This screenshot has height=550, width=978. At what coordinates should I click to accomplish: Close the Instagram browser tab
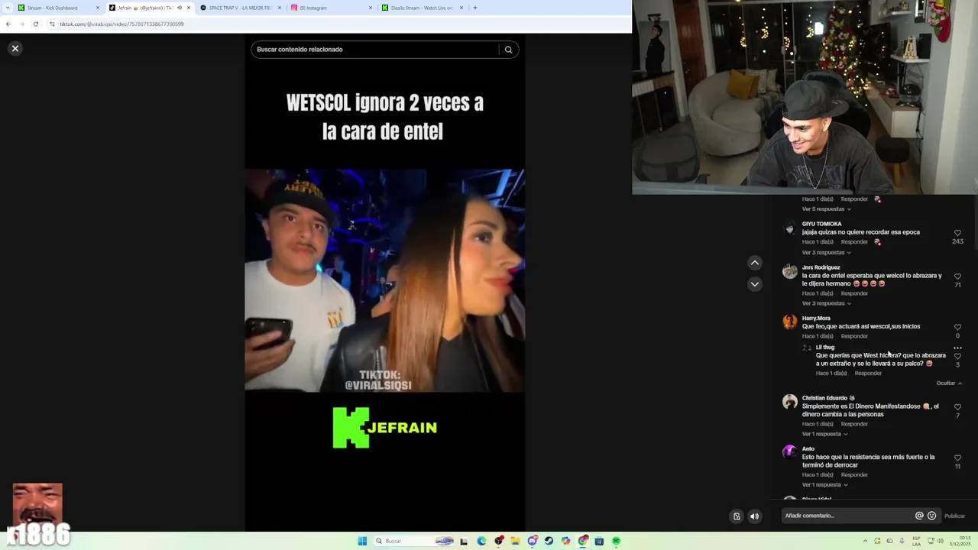pos(371,8)
